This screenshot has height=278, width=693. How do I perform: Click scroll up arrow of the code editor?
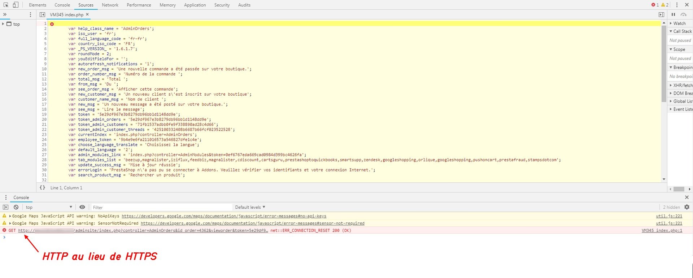point(664,23)
